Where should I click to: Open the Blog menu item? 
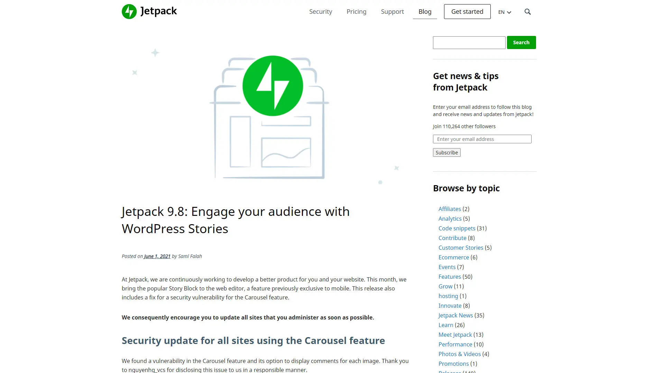(x=425, y=11)
